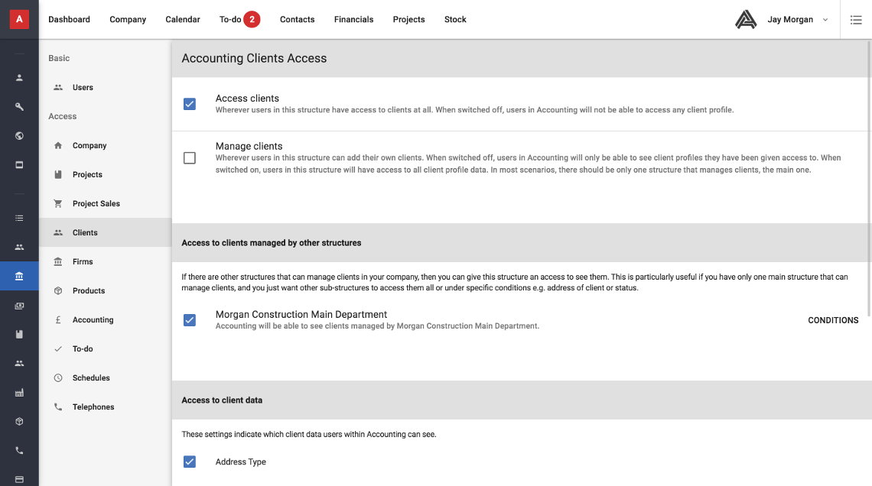Click the CONDITIONS link
This screenshot has width=872, height=486.
(833, 320)
